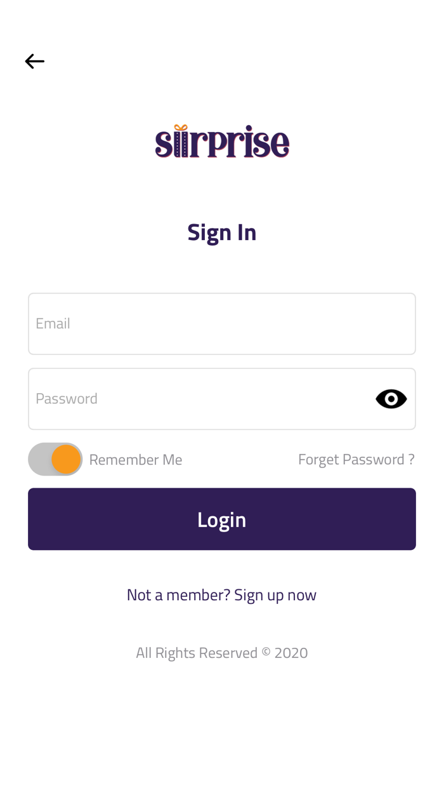Follow the Sign up now link

click(275, 594)
